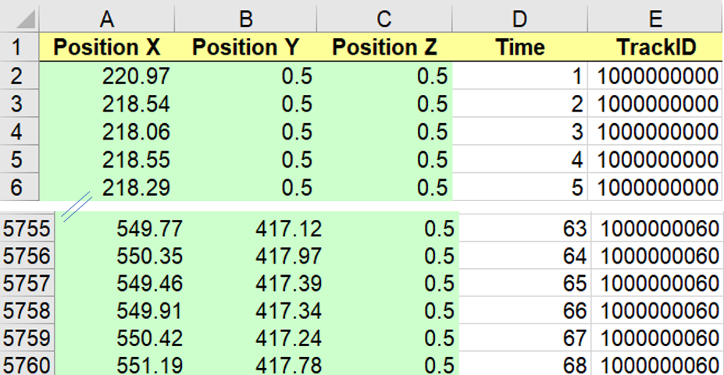This screenshot has width=724, height=375.
Task: Select column B header
Action: pos(245,19)
